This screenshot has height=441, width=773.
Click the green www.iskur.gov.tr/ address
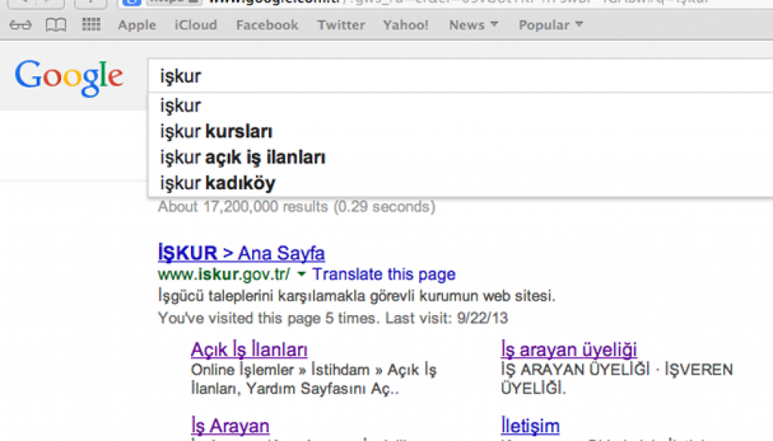223,274
